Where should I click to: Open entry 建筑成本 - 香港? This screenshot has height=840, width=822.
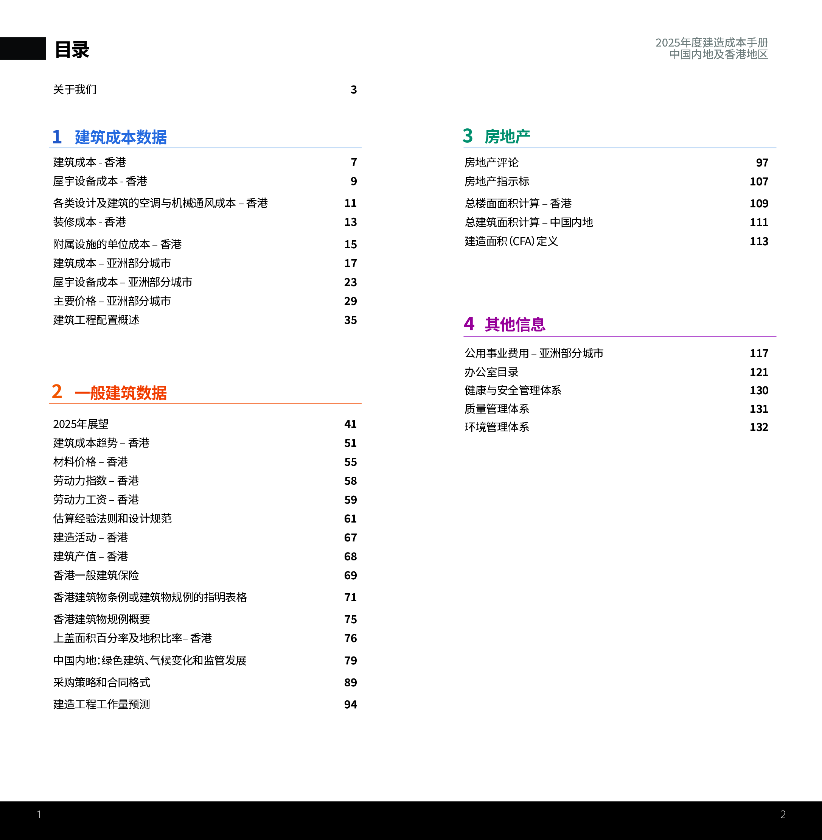89,162
